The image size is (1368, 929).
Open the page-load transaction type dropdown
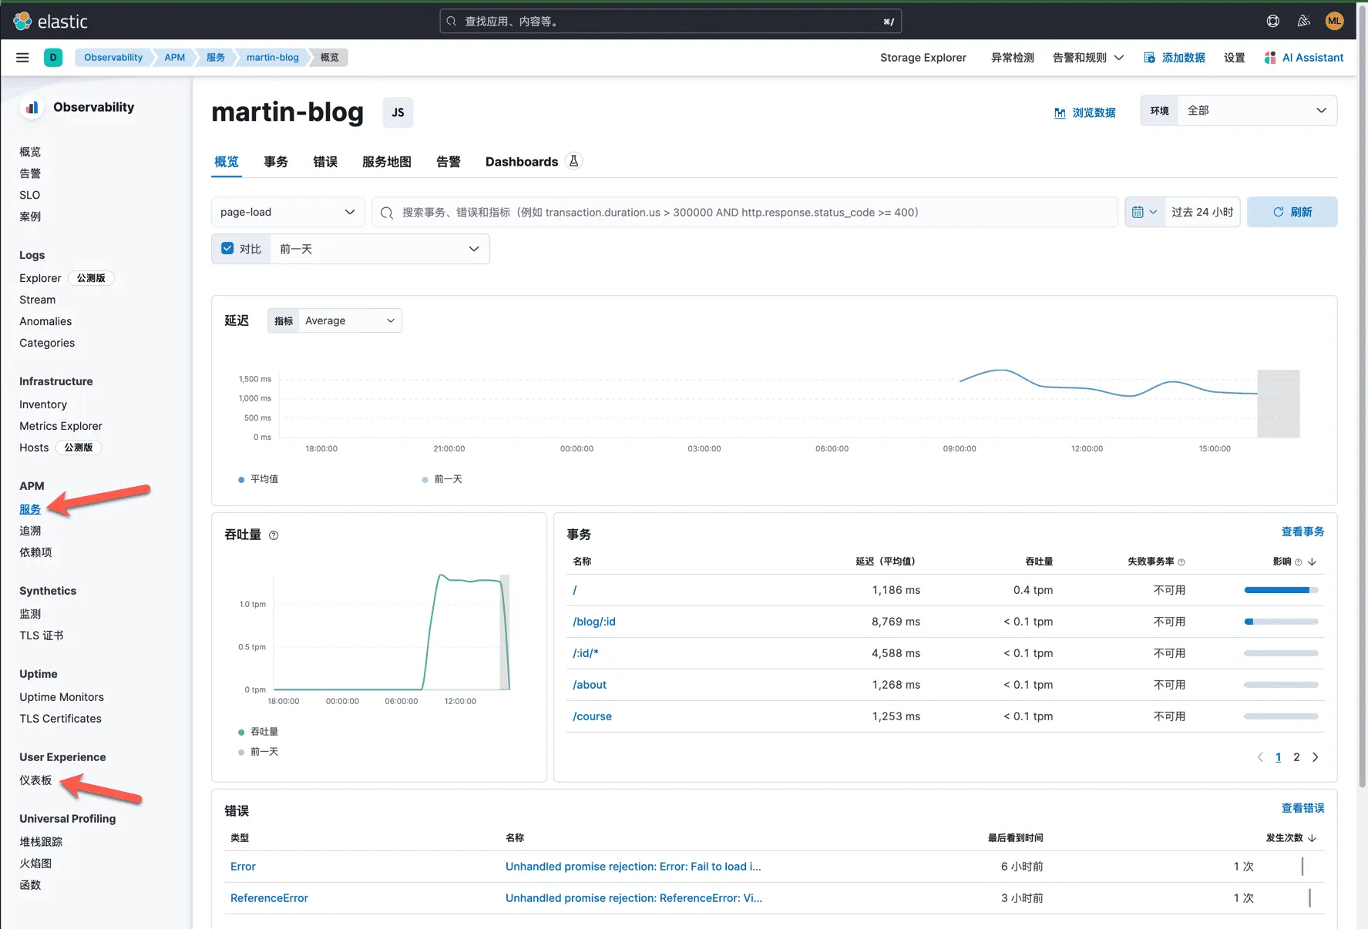pyautogui.click(x=287, y=212)
